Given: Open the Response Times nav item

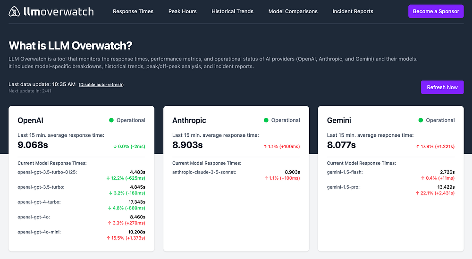Looking at the screenshot, I should [x=133, y=11].
